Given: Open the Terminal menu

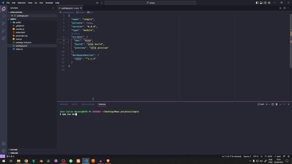Looking at the screenshot, I should click(49, 3).
